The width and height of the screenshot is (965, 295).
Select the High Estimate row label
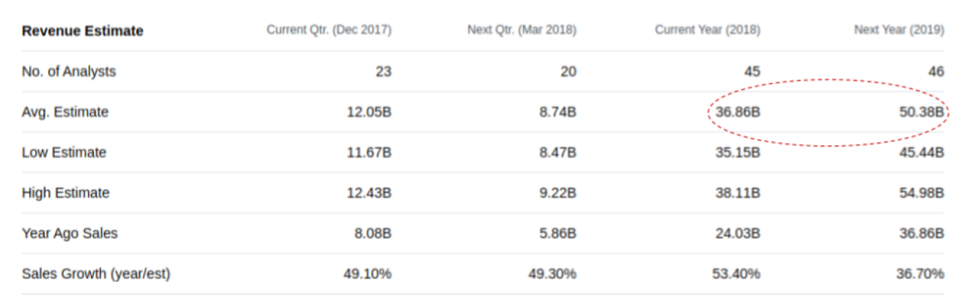click(x=65, y=193)
